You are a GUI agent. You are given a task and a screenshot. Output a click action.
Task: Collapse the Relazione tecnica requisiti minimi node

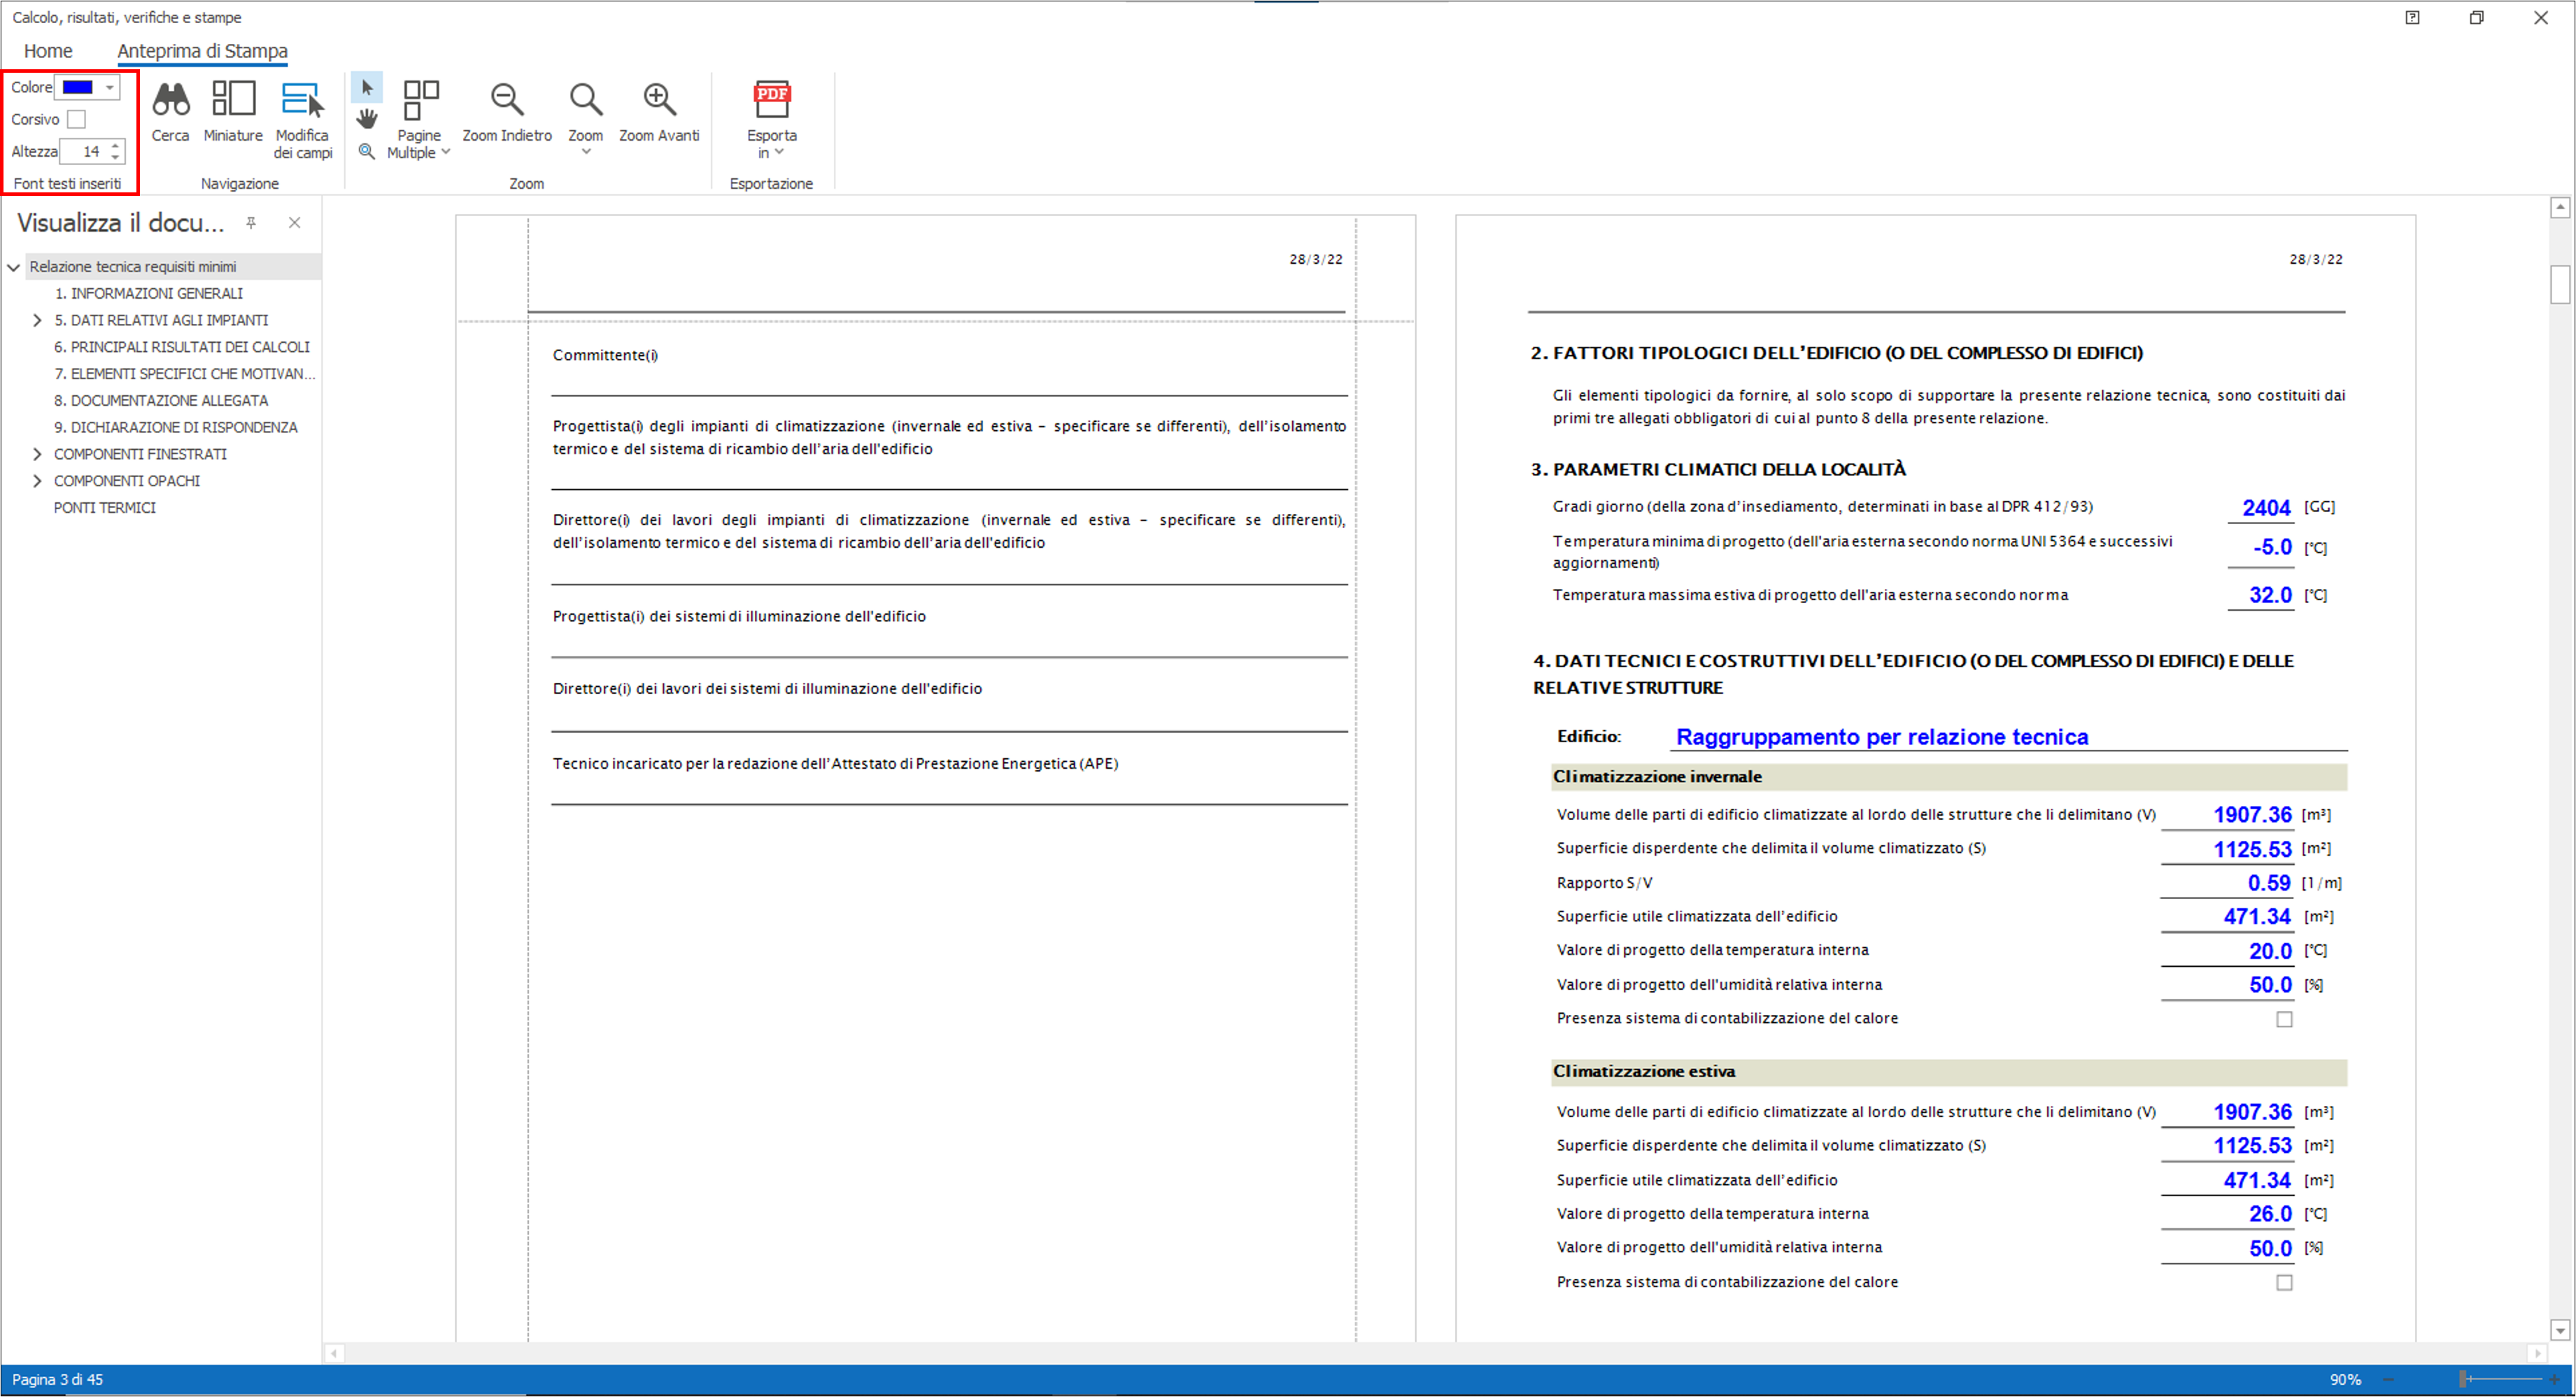[14, 267]
